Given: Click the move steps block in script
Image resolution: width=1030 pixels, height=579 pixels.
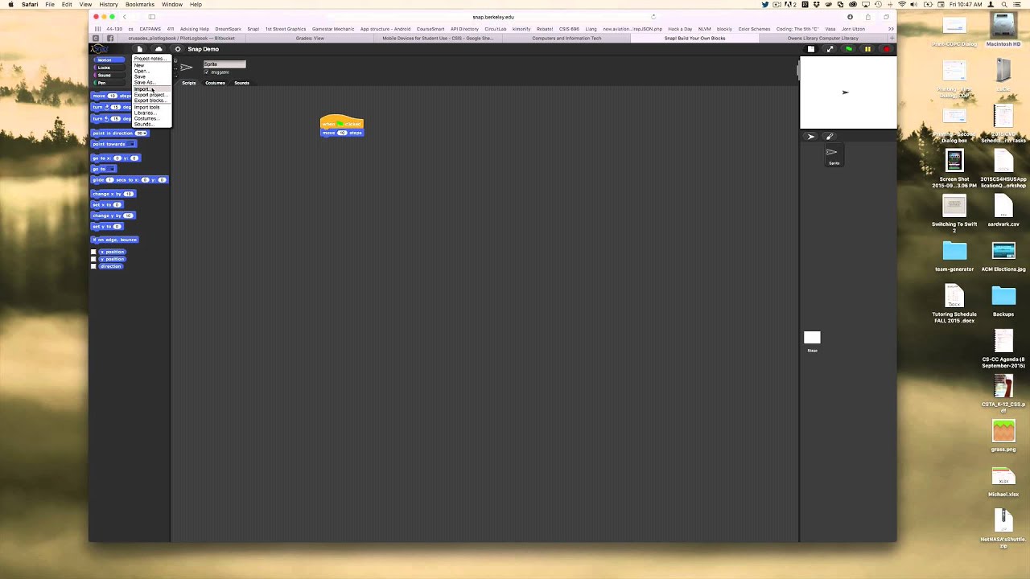Looking at the screenshot, I should click(342, 133).
